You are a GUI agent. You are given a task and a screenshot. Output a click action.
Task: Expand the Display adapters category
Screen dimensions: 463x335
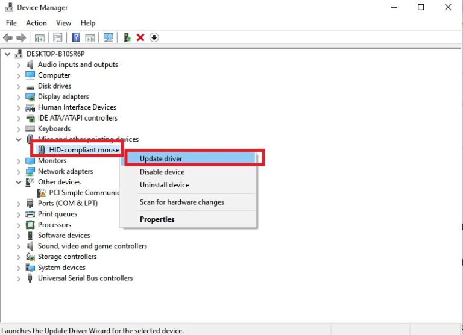19,97
